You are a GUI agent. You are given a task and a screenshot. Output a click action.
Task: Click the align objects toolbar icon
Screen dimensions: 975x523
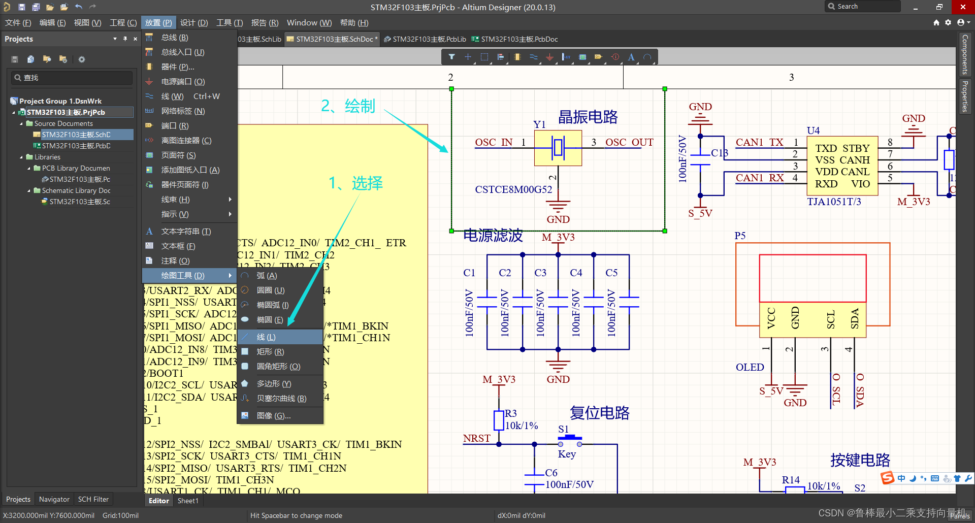tap(501, 57)
